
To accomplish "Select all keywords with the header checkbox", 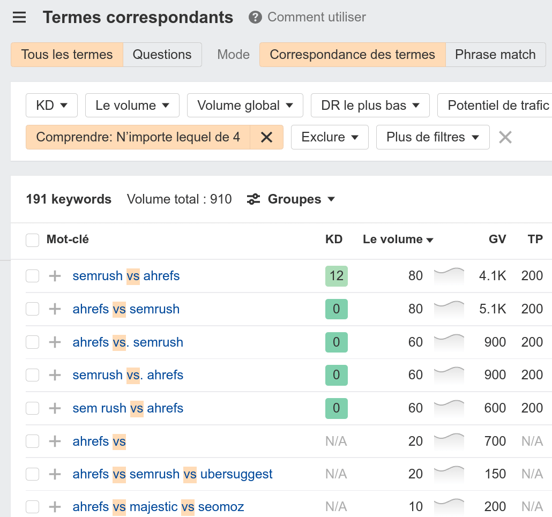I will (32, 239).
